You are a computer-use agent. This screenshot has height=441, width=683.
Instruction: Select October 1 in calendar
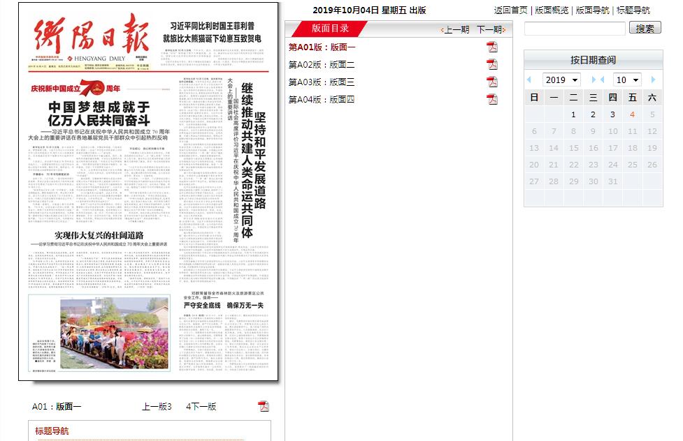pos(573,114)
